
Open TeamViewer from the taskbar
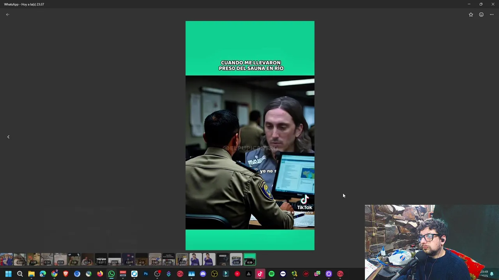coord(283,274)
